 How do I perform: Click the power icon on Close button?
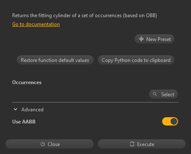tap(43, 144)
